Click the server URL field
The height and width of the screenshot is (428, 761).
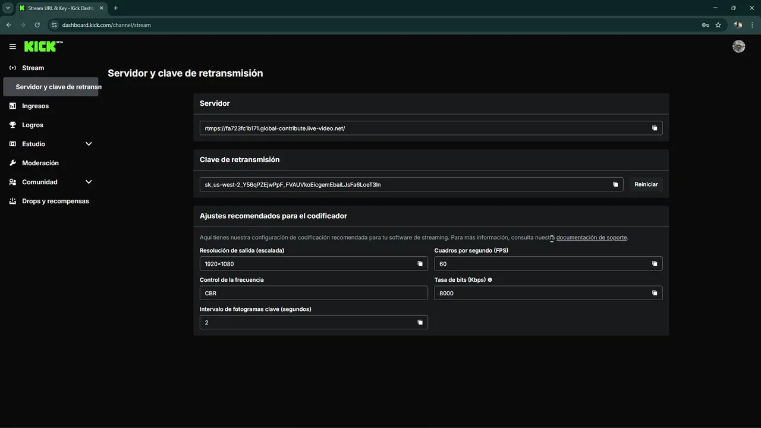[x=431, y=128]
